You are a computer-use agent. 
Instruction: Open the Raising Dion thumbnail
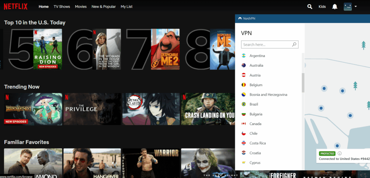[x=48, y=49]
